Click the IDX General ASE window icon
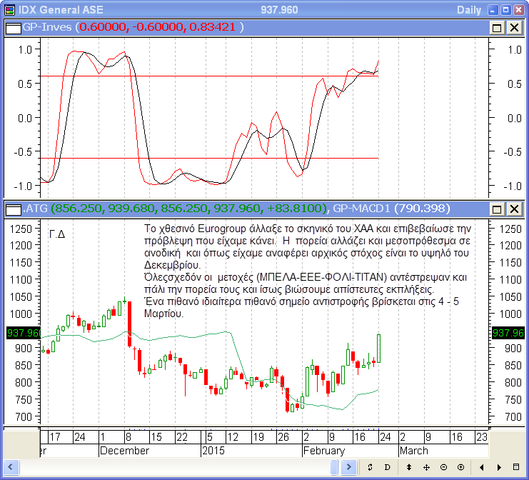The image size is (529, 480). 9,10
